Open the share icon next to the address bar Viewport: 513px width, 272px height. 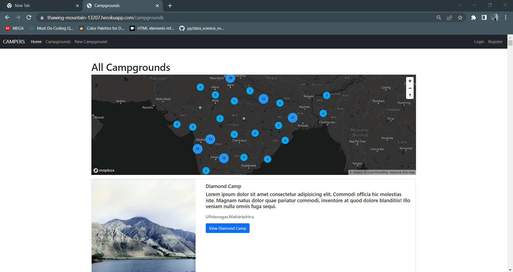pos(449,17)
